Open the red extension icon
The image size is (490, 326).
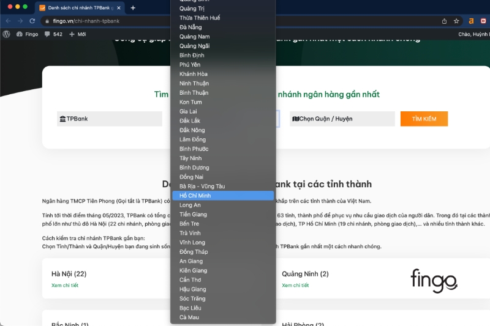(x=483, y=21)
